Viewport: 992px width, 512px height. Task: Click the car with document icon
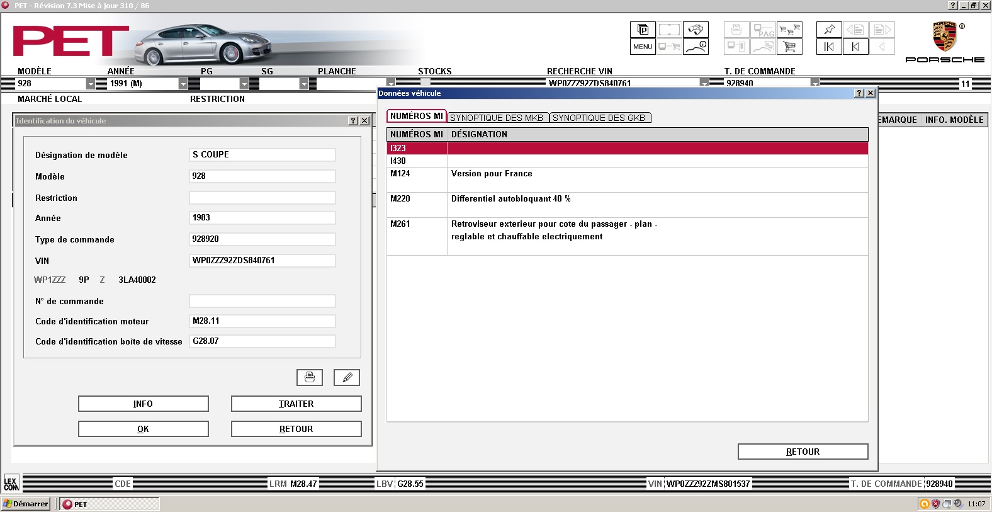click(x=763, y=47)
